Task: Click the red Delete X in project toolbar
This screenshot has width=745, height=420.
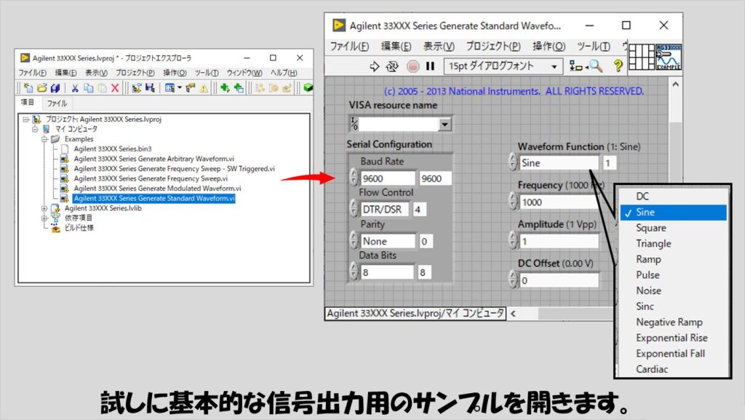Action: (x=113, y=88)
